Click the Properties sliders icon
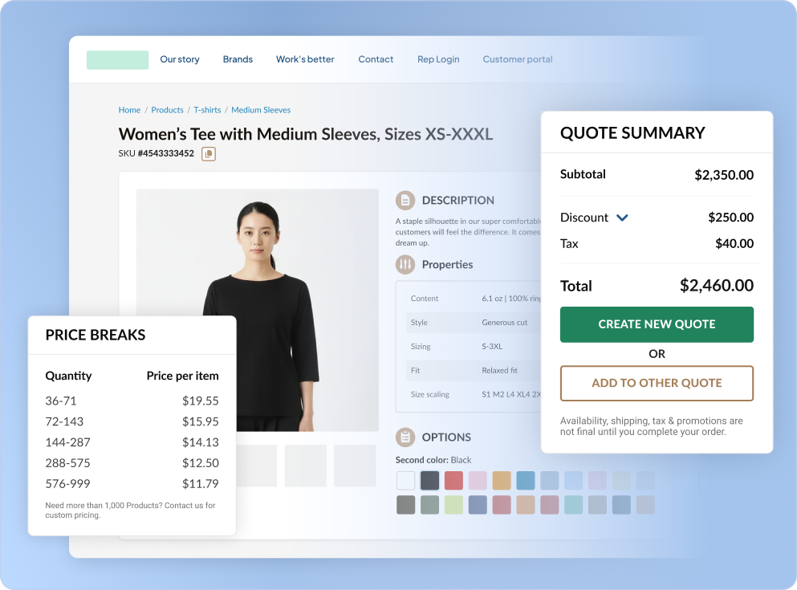Image resolution: width=797 pixels, height=590 pixels. (405, 264)
